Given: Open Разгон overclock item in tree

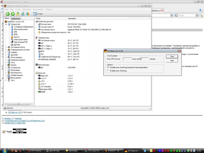Looking at the screenshot, I should (x=17, y=37).
